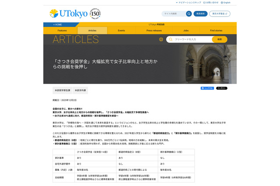Click the table header 都道府県指定口（B型）
280x186 pixels.
point(129,152)
